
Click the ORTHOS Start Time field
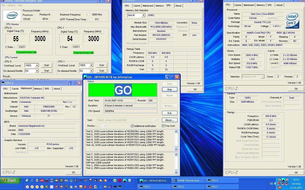click(120, 100)
